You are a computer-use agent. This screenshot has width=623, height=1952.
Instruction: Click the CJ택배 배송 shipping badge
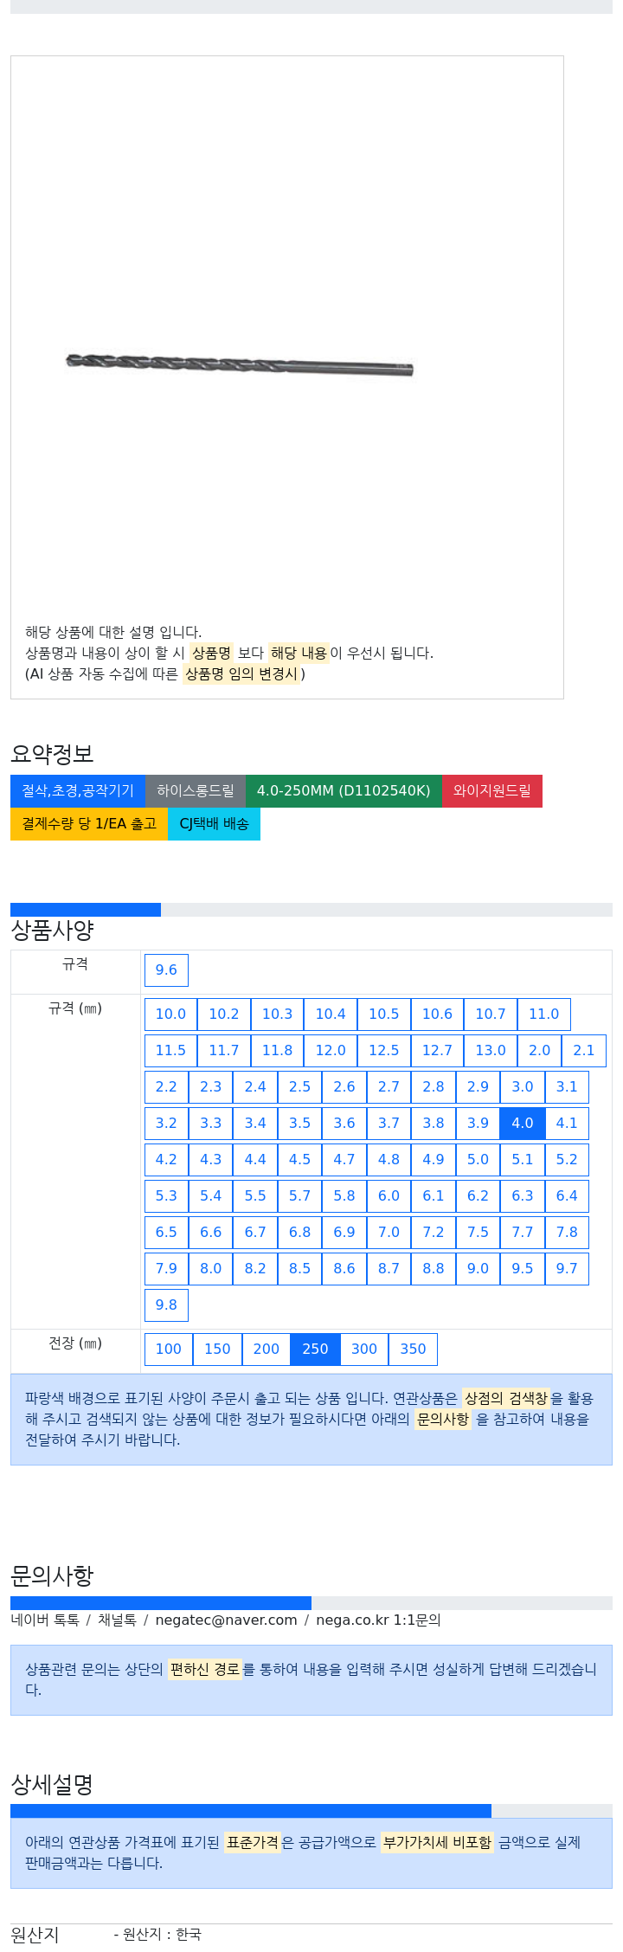[214, 824]
